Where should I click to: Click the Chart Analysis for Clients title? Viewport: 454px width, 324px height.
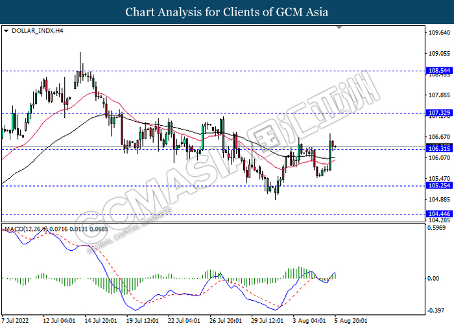(227, 12)
